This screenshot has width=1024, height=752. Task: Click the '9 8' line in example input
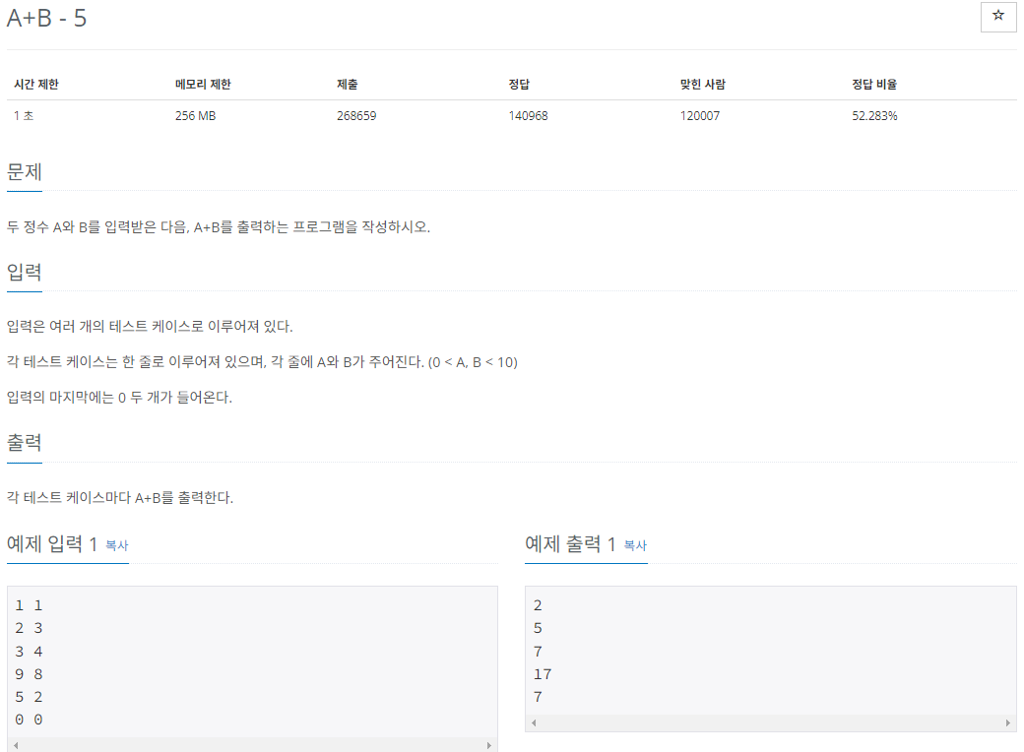29,673
